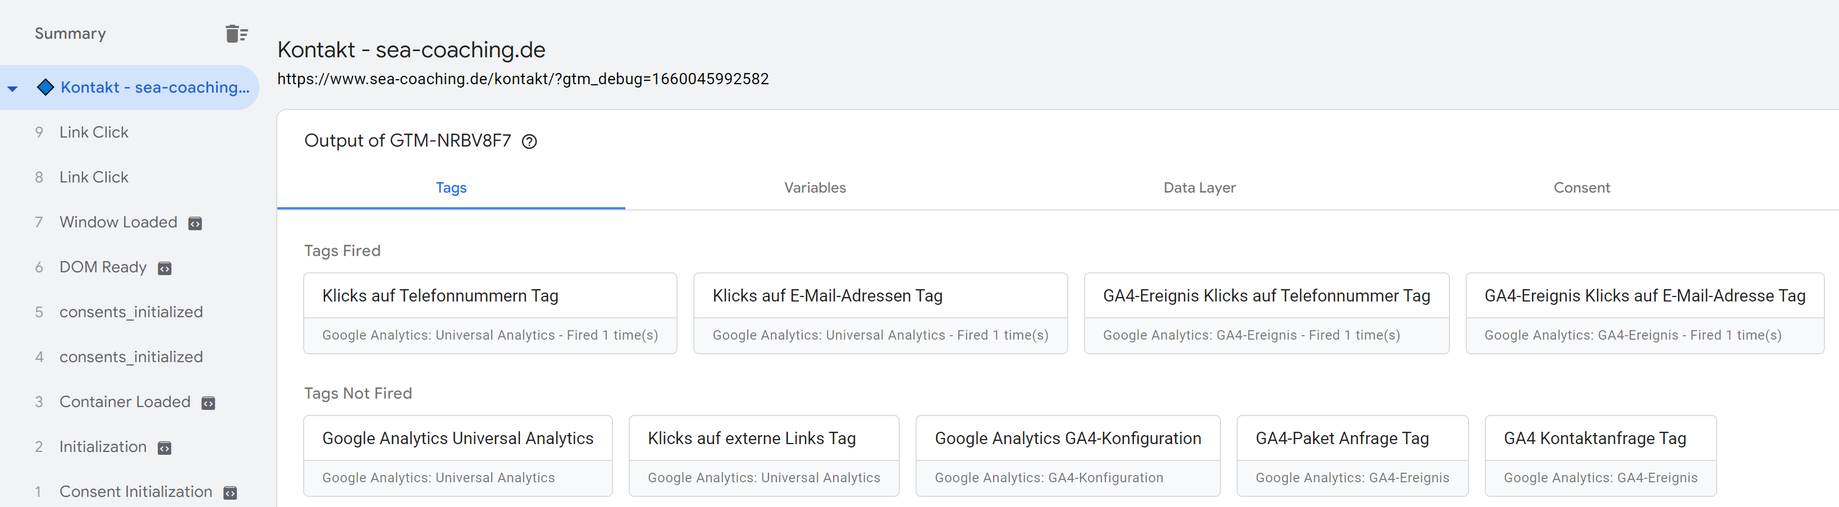Screen dimensions: 1839x507
Task: Click code icon next to DOM Ready
Action: [x=164, y=268]
